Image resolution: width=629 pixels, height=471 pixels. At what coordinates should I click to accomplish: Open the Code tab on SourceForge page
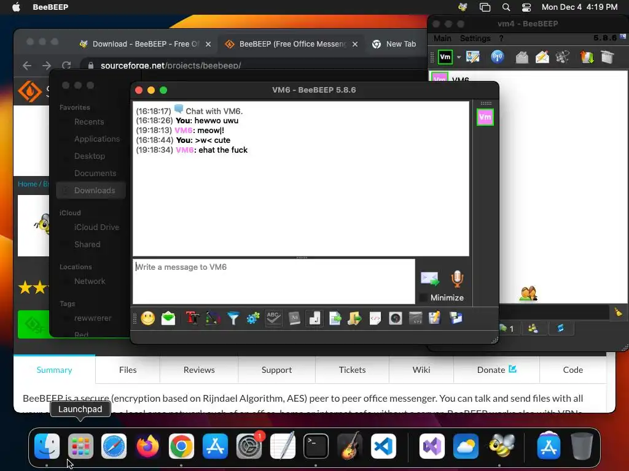(573, 370)
